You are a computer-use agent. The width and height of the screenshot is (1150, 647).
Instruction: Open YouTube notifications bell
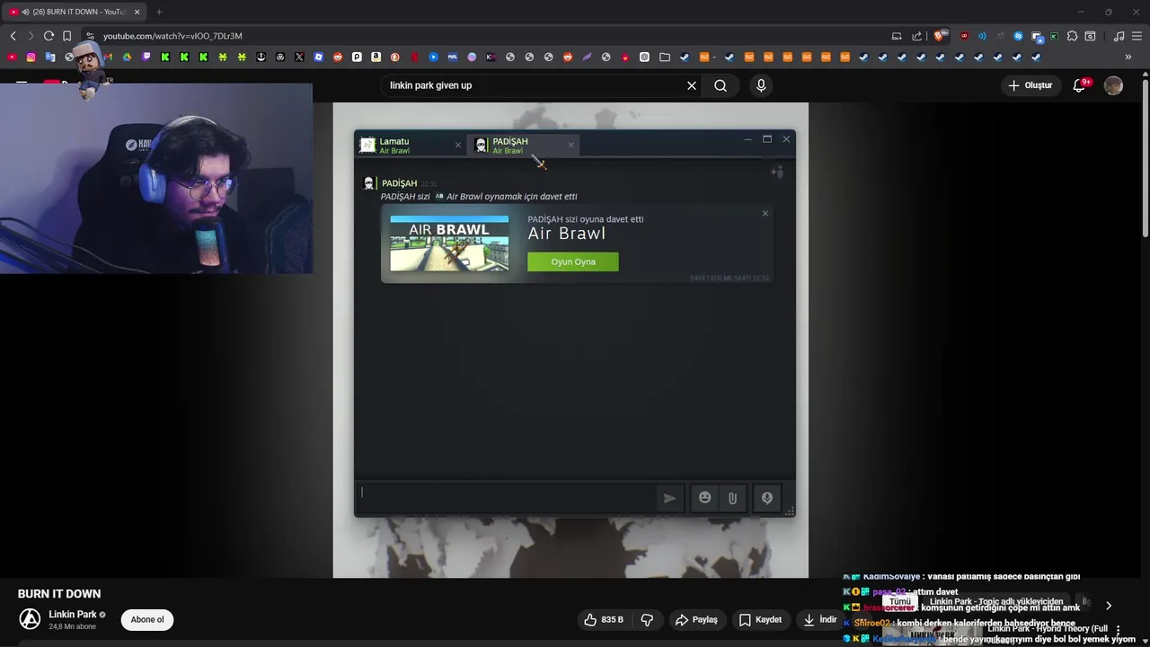click(x=1080, y=85)
